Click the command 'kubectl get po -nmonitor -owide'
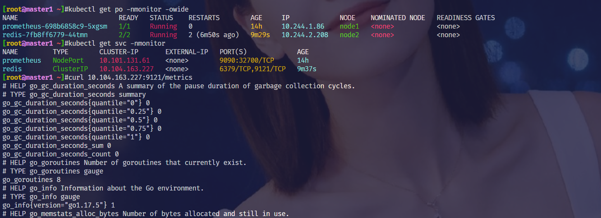Screen dimensions: 601x218 (x=128, y=9)
